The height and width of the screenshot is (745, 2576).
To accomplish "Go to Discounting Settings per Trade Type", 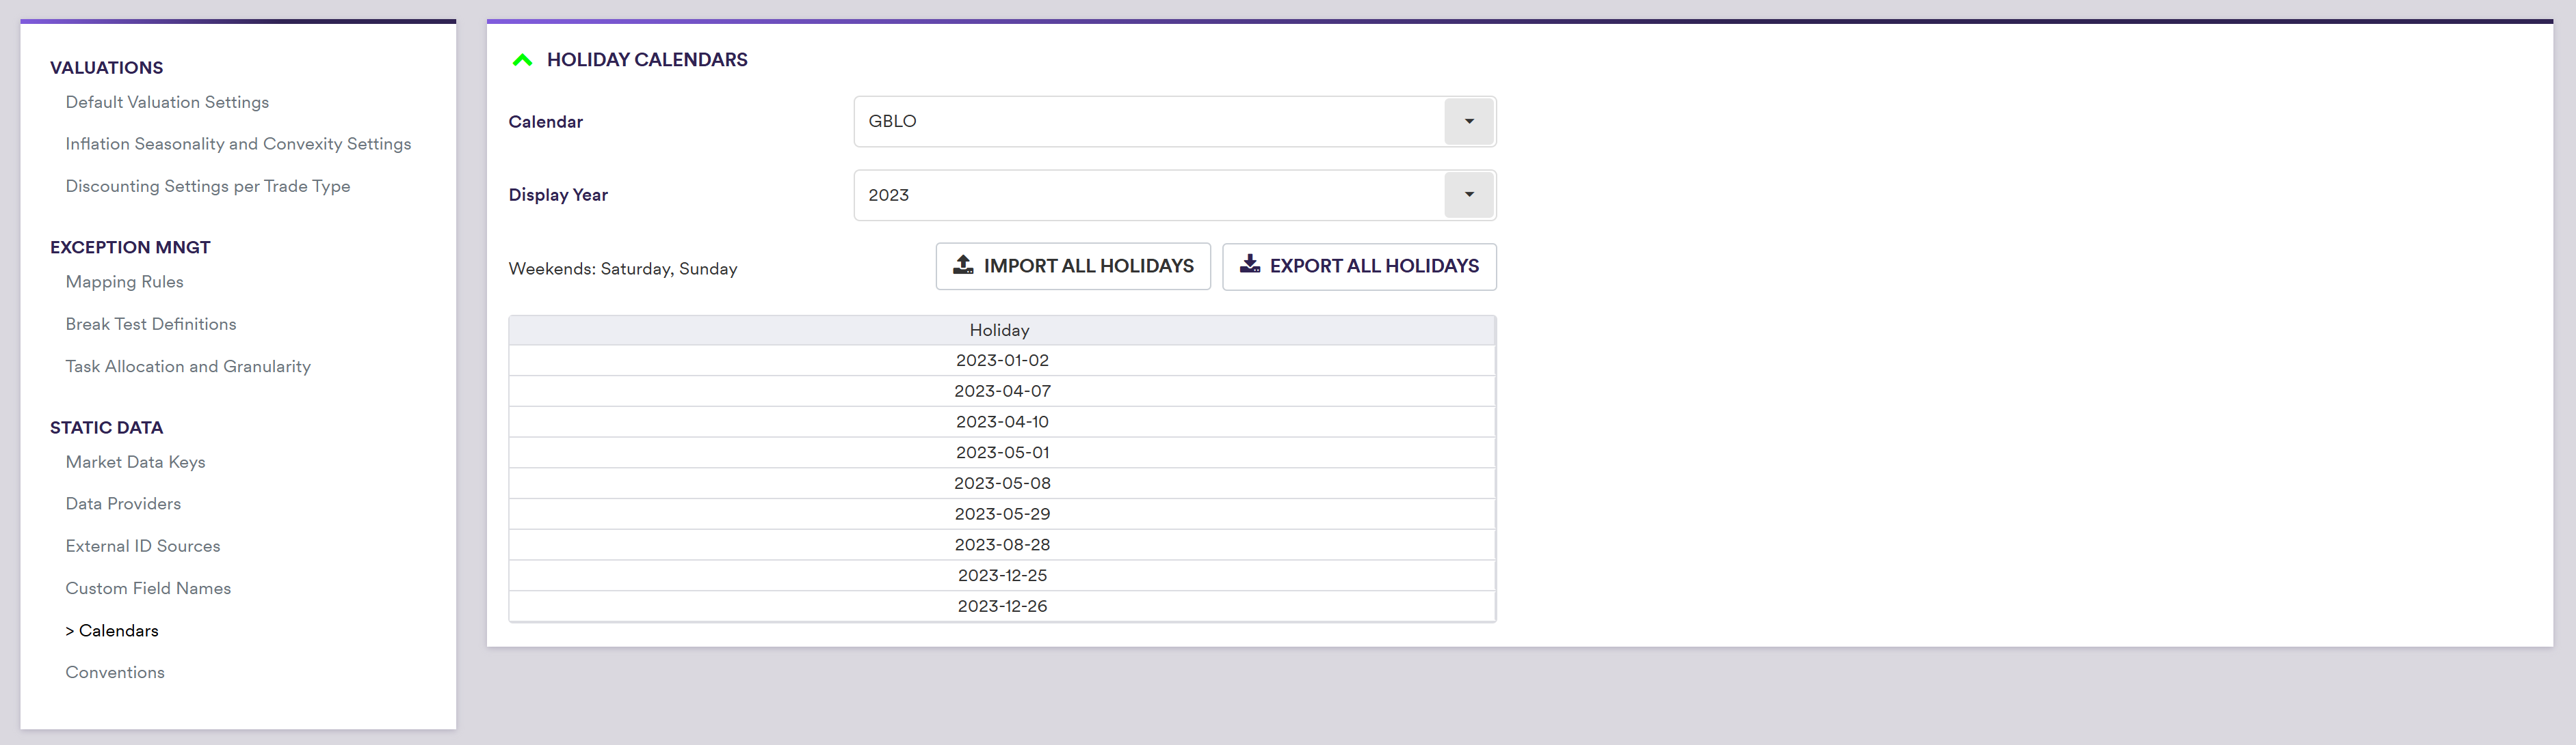I will click(x=208, y=186).
